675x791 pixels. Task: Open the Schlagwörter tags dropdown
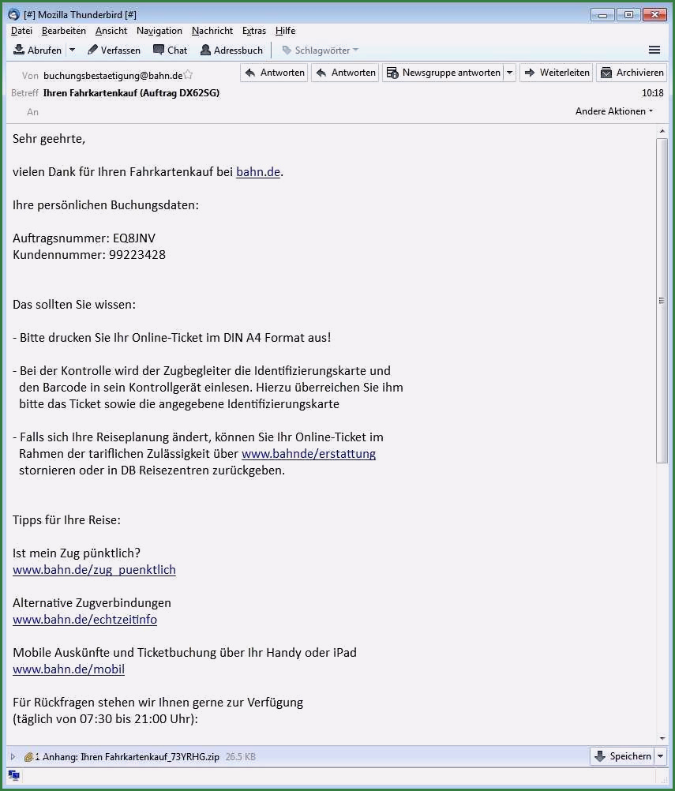click(320, 50)
